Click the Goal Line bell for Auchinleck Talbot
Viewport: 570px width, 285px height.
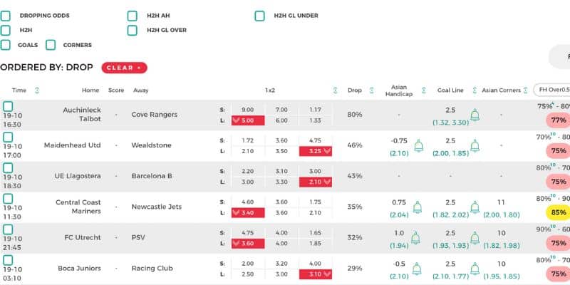tap(475, 115)
